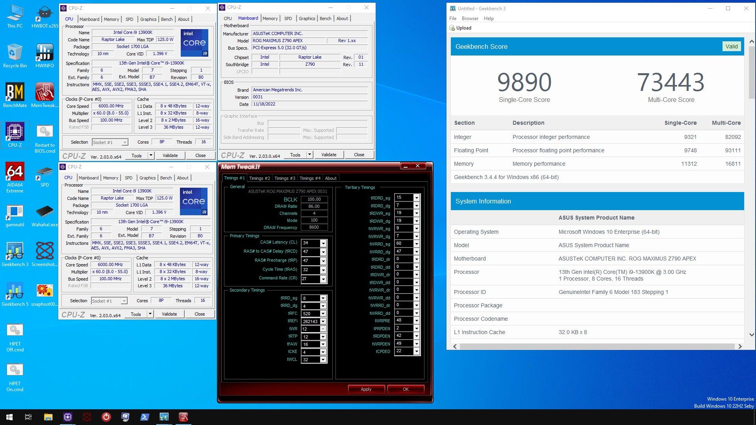This screenshot has width=756, height=425.
Task: Open PowerShell from the taskbar
Action: point(145,417)
